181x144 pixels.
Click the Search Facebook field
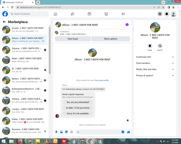point(29,14)
